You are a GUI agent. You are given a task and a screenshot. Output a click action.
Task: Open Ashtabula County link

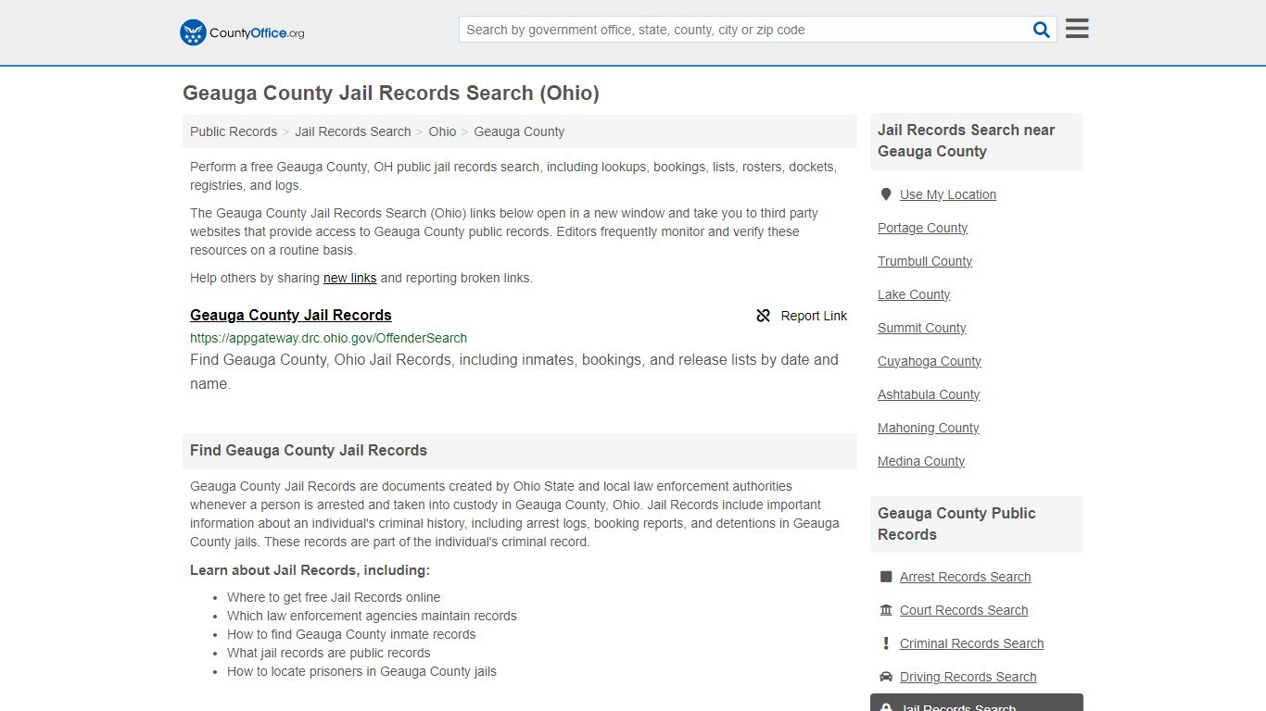(929, 394)
